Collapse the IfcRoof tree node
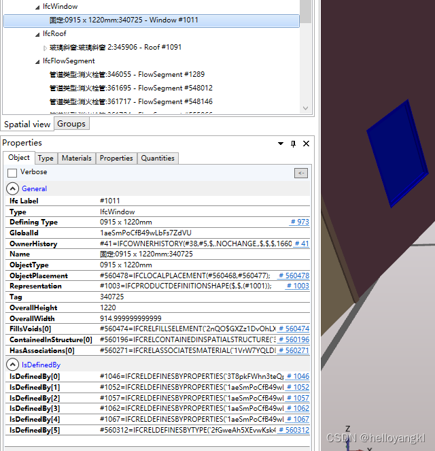Viewport: 435px width, 451px height. (37, 35)
